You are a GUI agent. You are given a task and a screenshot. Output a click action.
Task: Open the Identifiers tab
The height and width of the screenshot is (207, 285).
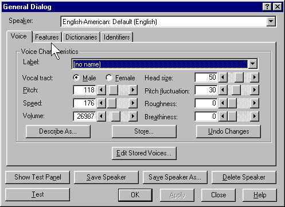tap(117, 37)
